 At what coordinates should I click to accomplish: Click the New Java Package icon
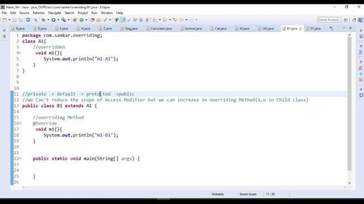point(75,20)
